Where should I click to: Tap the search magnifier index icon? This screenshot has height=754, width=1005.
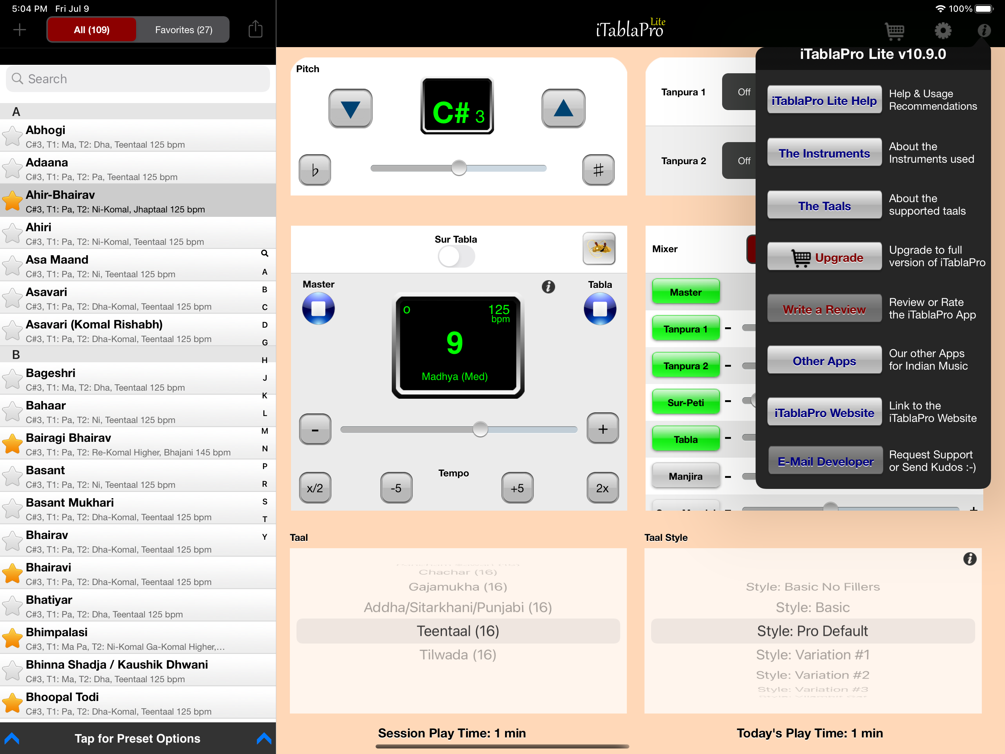point(264,253)
